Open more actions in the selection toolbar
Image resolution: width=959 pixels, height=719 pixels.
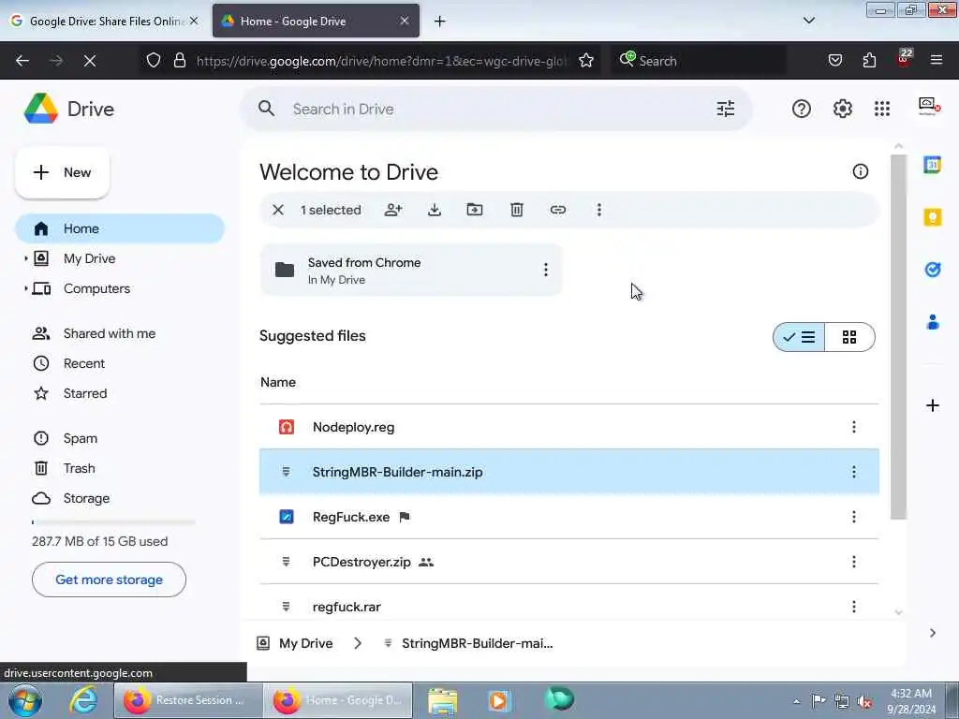tap(598, 210)
